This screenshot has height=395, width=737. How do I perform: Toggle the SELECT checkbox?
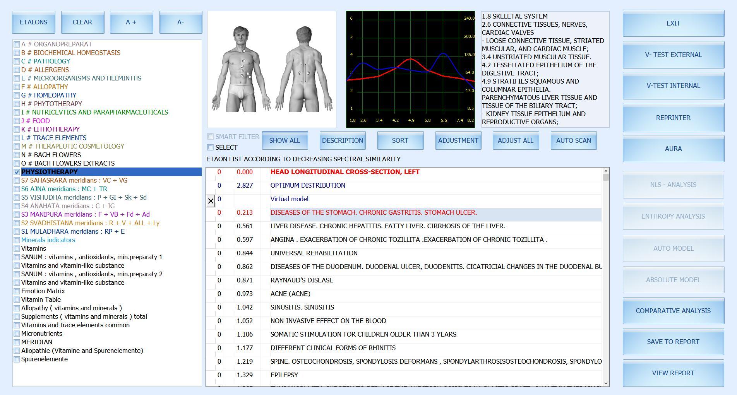[x=210, y=147]
